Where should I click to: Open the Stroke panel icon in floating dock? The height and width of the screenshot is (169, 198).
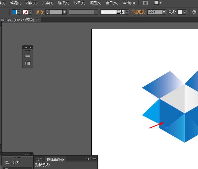[x=28, y=56]
